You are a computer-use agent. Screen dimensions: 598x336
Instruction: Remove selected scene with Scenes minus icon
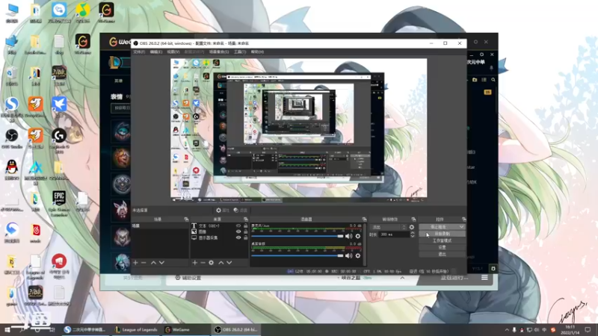tap(144, 263)
